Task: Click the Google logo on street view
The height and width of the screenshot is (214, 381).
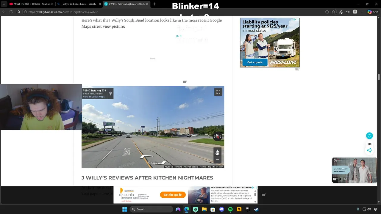Action: pos(153,163)
